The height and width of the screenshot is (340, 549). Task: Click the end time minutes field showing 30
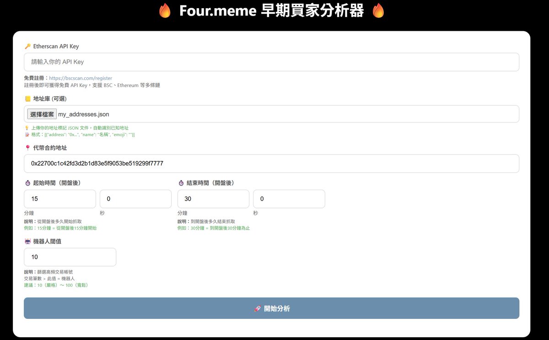pos(213,198)
